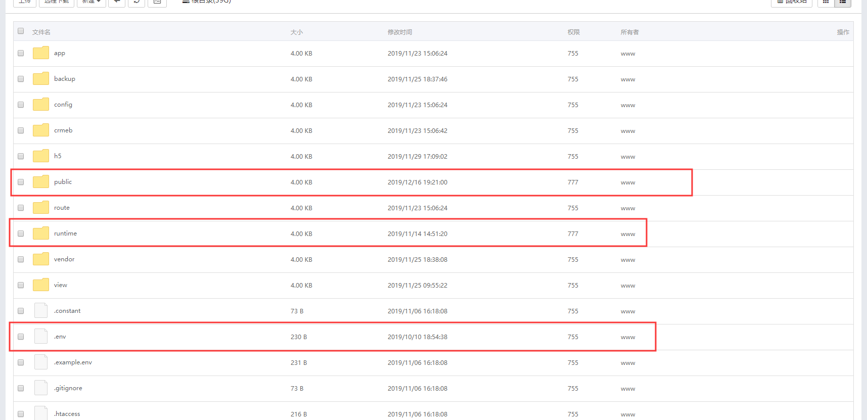The width and height of the screenshot is (867, 420).
Task: Click the .htaccess file name
Action: coord(67,414)
